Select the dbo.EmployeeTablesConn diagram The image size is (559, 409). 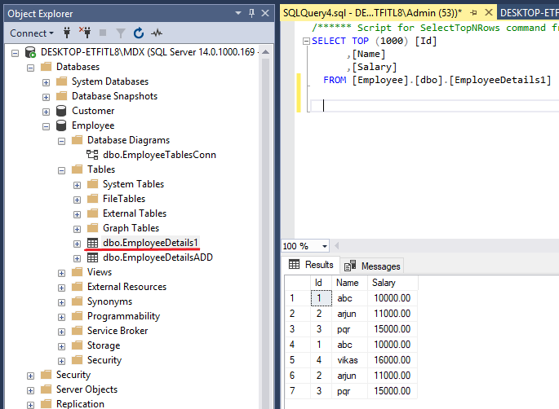(x=159, y=155)
